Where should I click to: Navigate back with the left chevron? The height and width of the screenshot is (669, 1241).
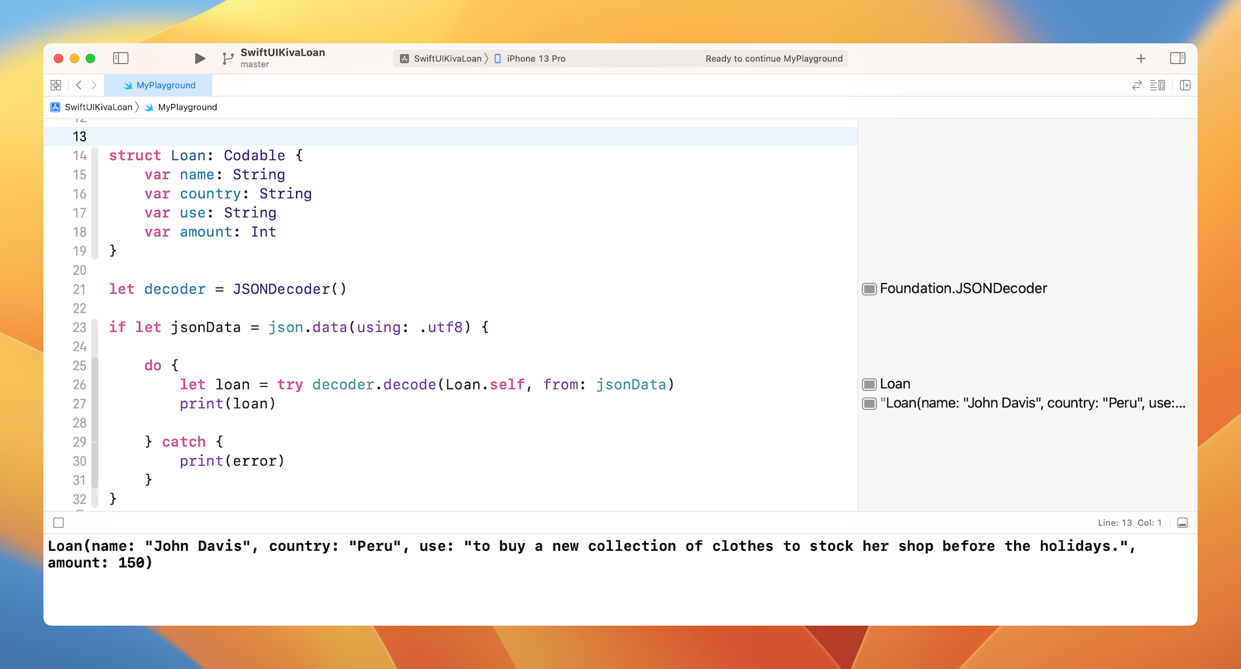(78, 85)
